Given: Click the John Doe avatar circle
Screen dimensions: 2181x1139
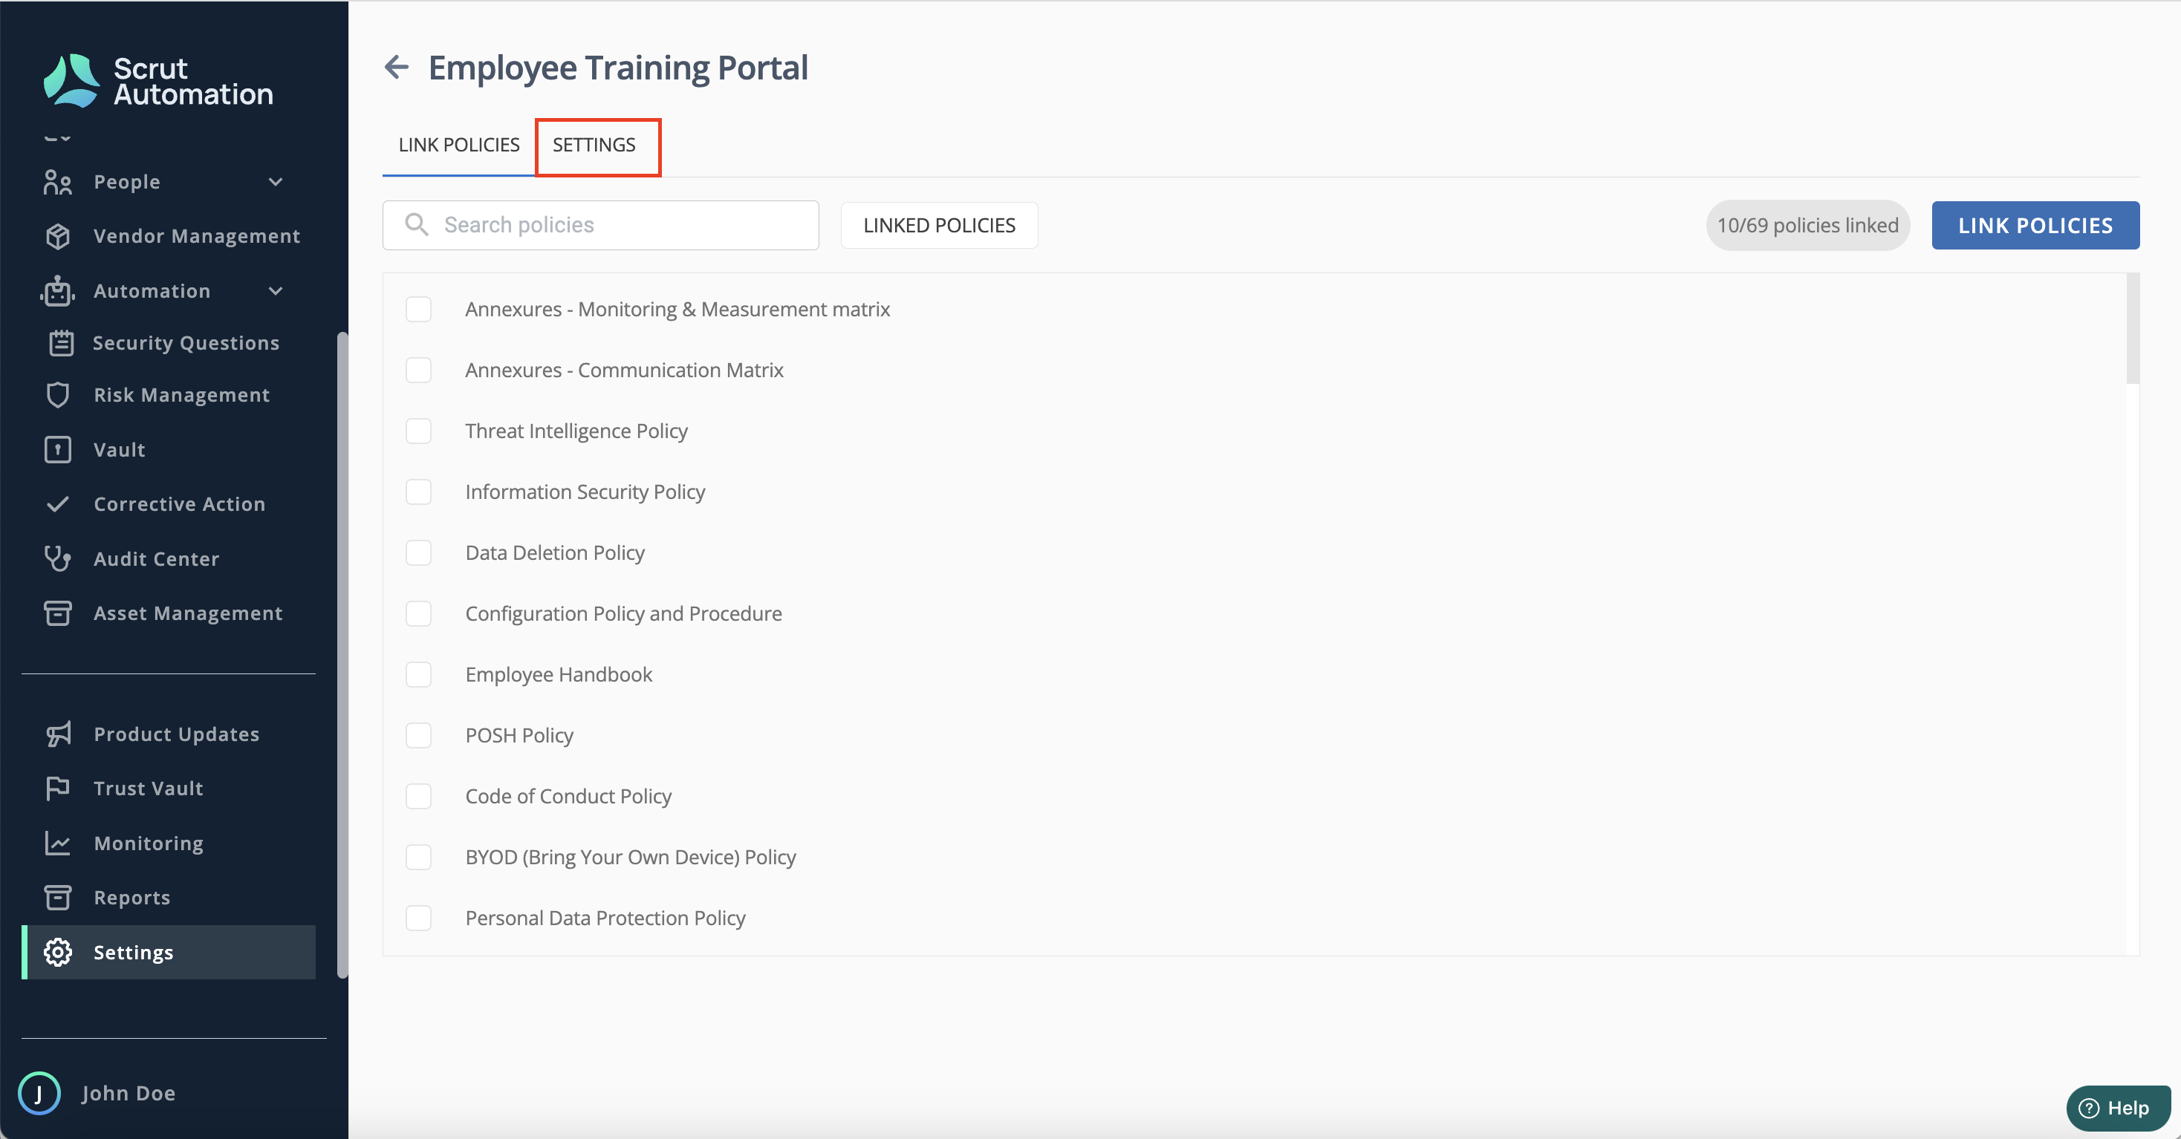Looking at the screenshot, I should coord(39,1092).
